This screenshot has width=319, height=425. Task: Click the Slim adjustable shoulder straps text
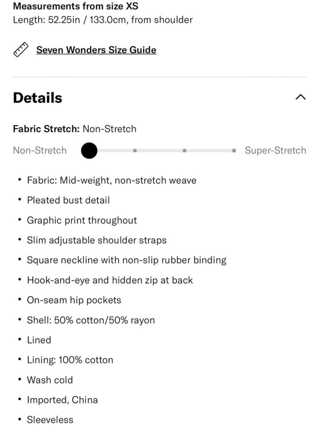coord(97,240)
